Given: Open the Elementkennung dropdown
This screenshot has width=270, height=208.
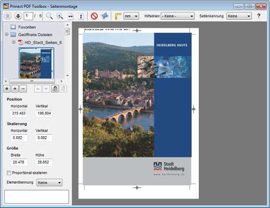Looking at the screenshot, I should pyautogui.click(x=49, y=183).
